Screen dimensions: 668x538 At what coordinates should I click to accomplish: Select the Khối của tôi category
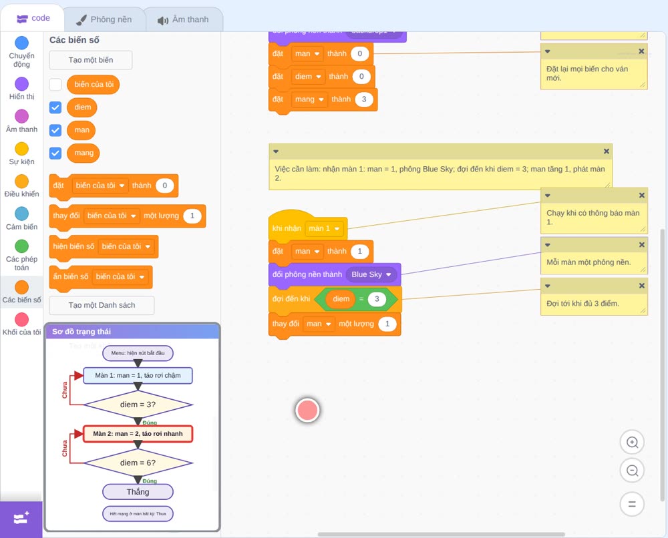click(x=21, y=324)
